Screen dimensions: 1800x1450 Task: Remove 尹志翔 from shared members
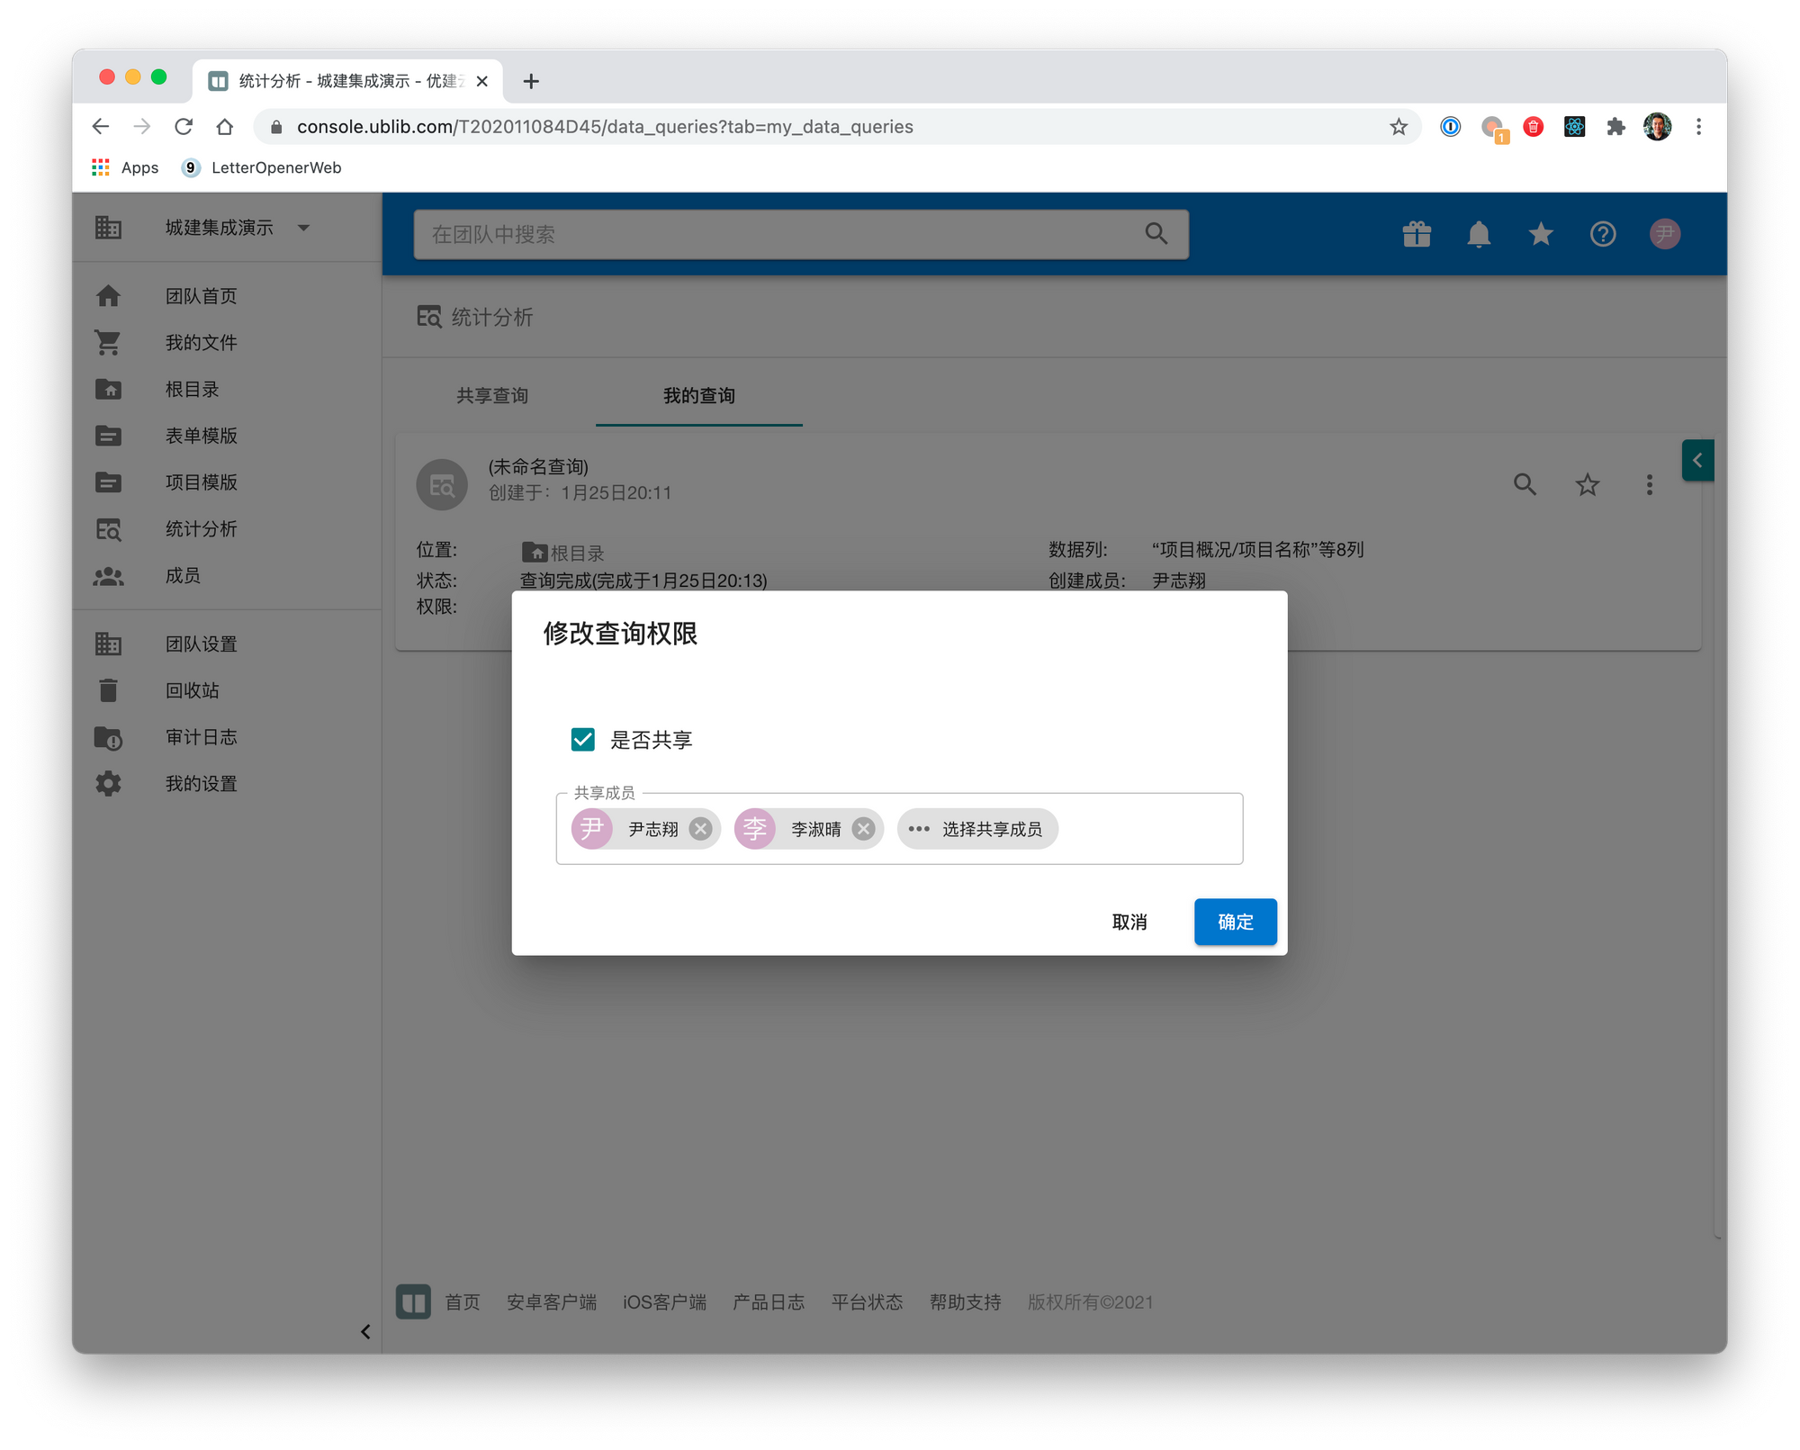click(700, 829)
